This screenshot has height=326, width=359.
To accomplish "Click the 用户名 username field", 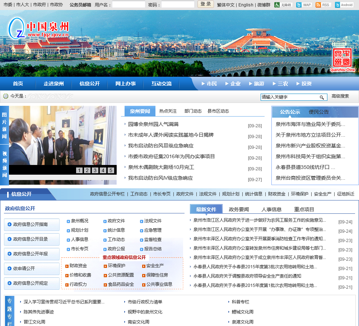I will (x=129, y=4).
